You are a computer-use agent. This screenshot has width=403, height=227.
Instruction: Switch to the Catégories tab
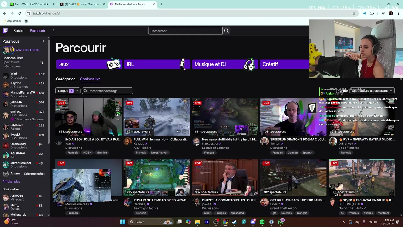tap(65, 79)
